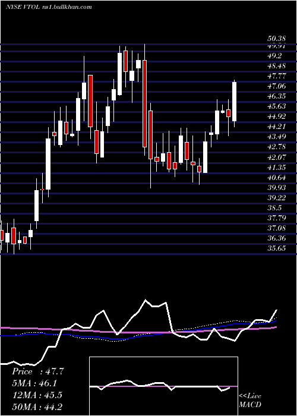The height and width of the screenshot is (416, 297).
Task: Click the 39.93 price level label
Action: (277, 188)
